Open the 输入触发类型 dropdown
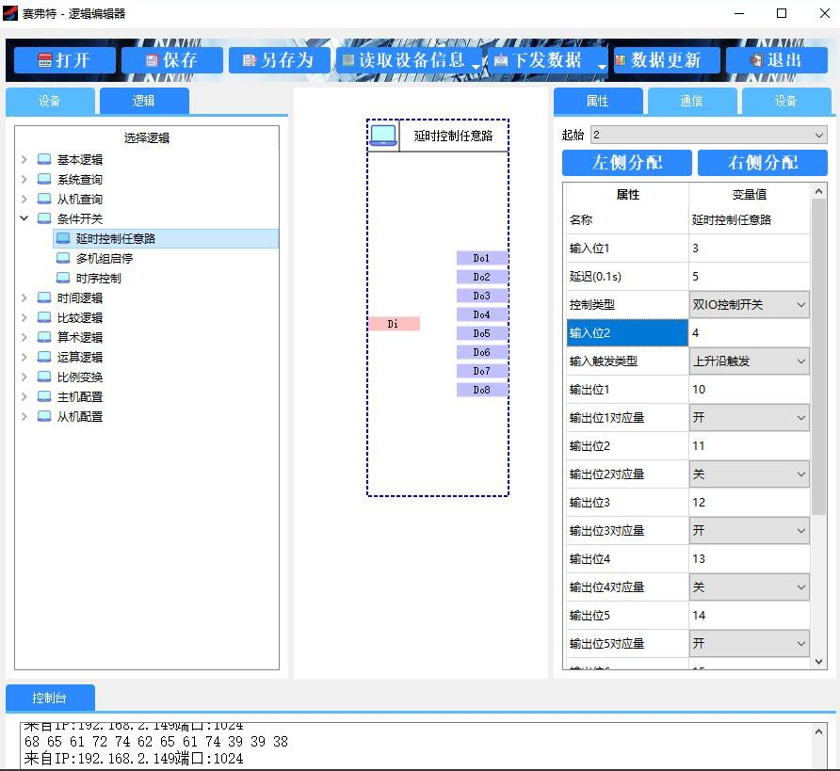840x771 pixels. (x=750, y=361)
